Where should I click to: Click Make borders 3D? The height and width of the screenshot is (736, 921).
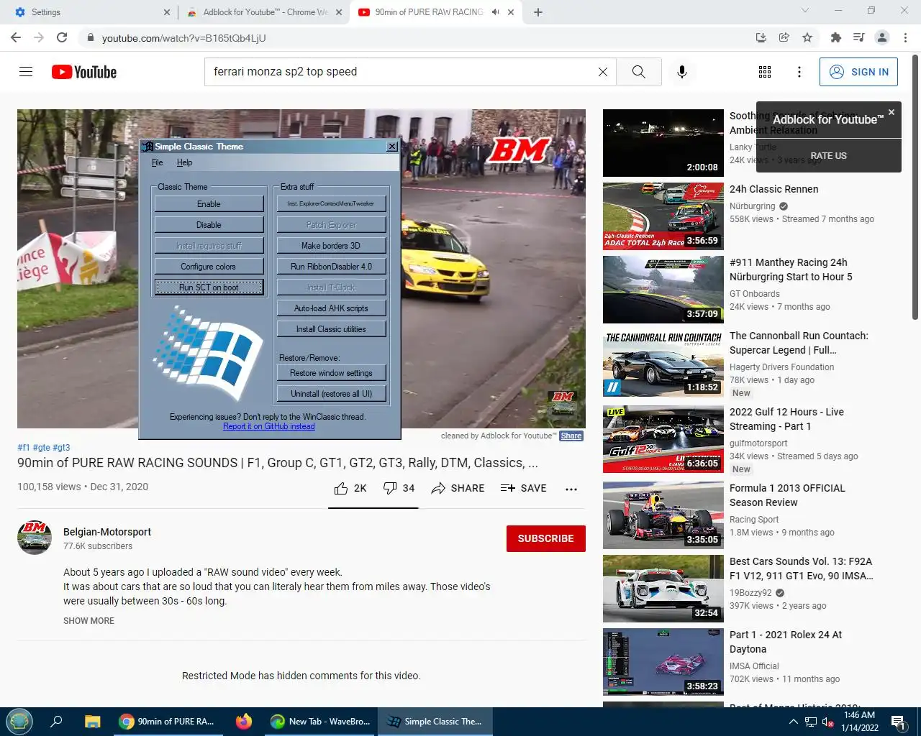coord(331,246)
